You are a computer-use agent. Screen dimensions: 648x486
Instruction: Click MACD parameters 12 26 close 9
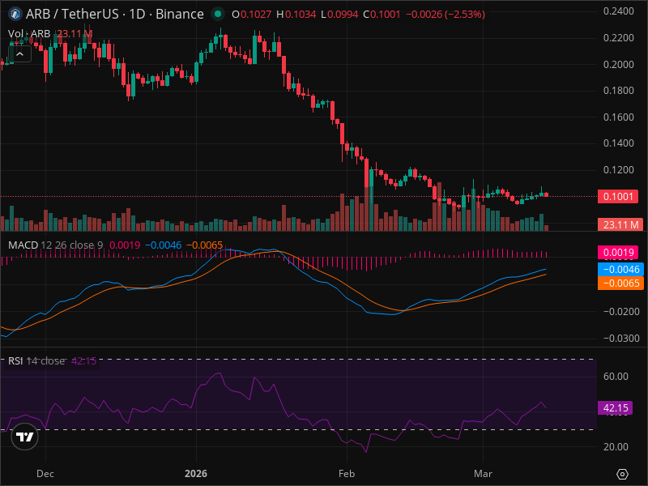coord(72,245)
